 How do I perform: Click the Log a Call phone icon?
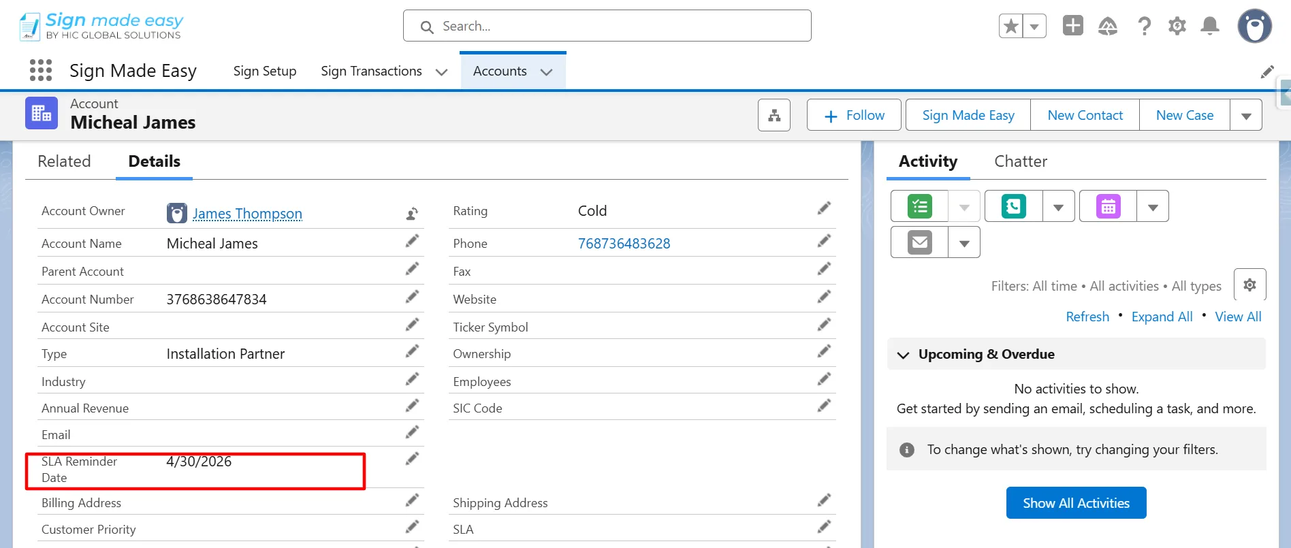click(x=1014, y=206)
